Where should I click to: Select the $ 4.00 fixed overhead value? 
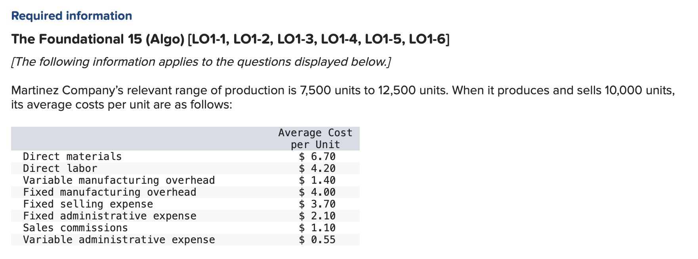(317, 192)
